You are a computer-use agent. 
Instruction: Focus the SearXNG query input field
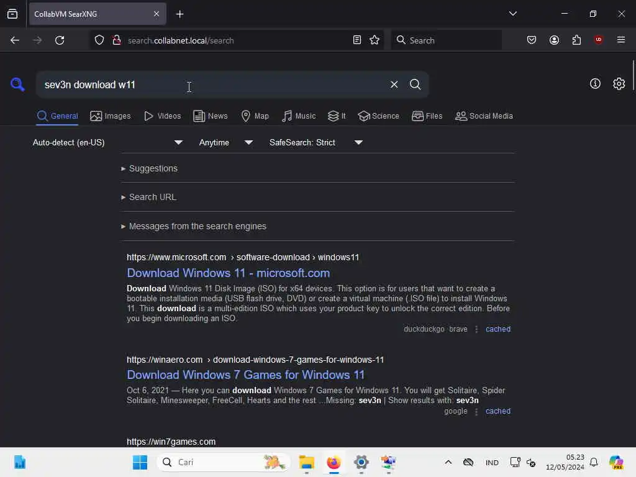coord(211,84)
